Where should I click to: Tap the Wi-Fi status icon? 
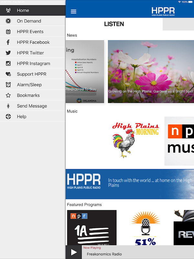pos(179,2)
